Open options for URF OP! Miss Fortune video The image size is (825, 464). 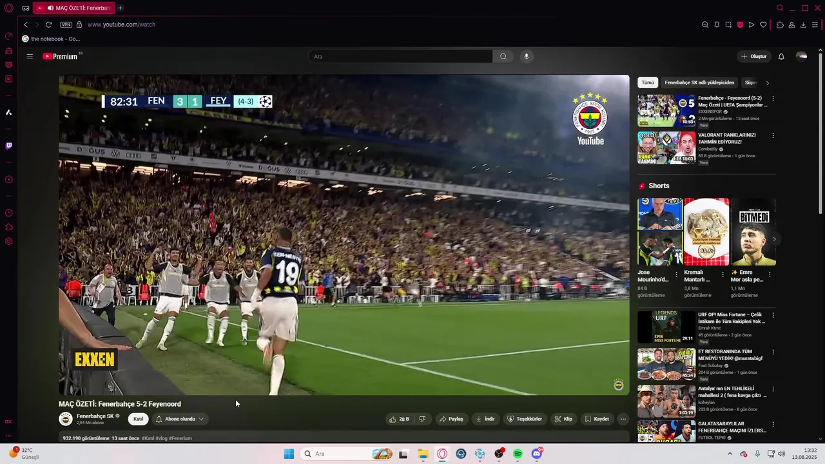tap(773, 315)
